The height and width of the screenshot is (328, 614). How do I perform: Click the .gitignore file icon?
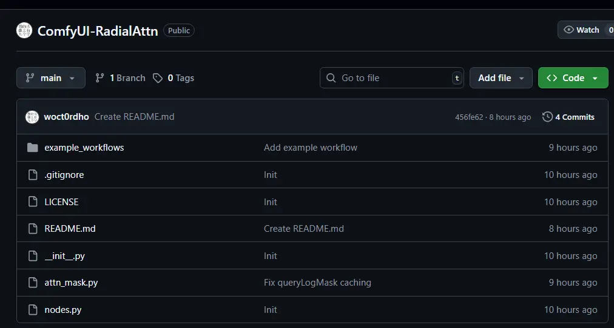point(33,175)
